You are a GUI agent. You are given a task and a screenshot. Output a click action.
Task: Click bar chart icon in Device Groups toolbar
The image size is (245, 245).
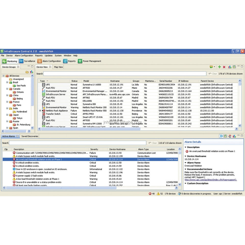pos(32,72)
